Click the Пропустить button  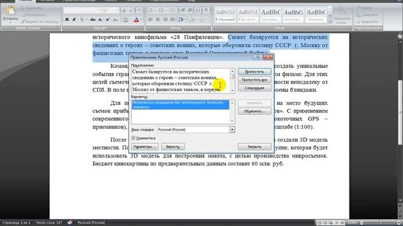pos(254,72)
